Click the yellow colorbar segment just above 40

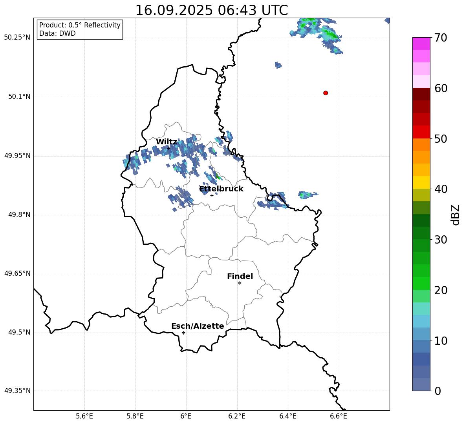click(x=421, y=182)
